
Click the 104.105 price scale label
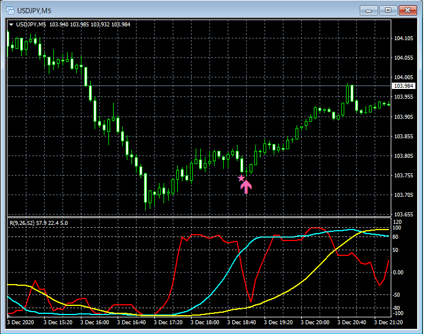tap(404, 38)
